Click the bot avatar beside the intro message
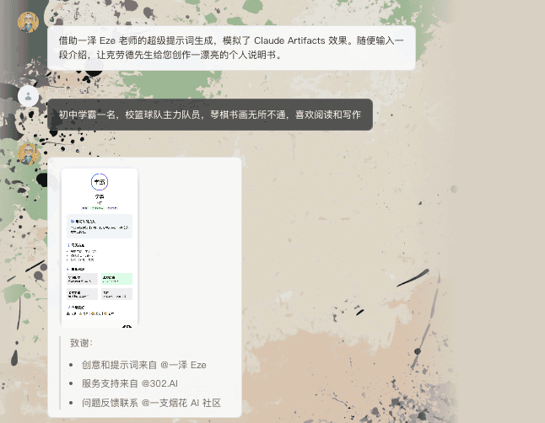Image resolution: width=545 pixels, height=423 pixels. pos(28,21)
